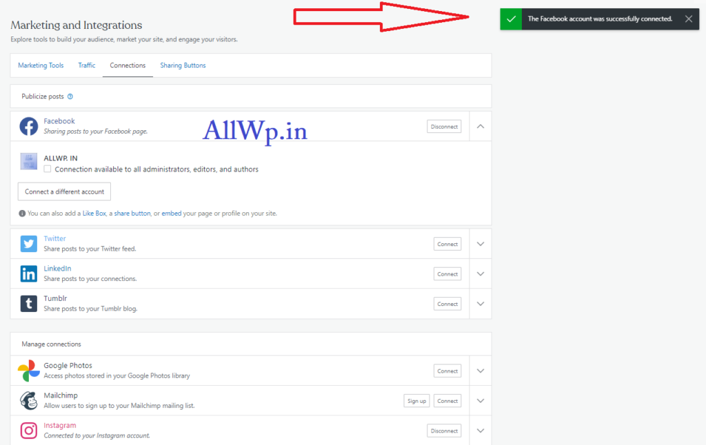Click the LinkedIn service name link
706x445 pixels.
point(57,268)
